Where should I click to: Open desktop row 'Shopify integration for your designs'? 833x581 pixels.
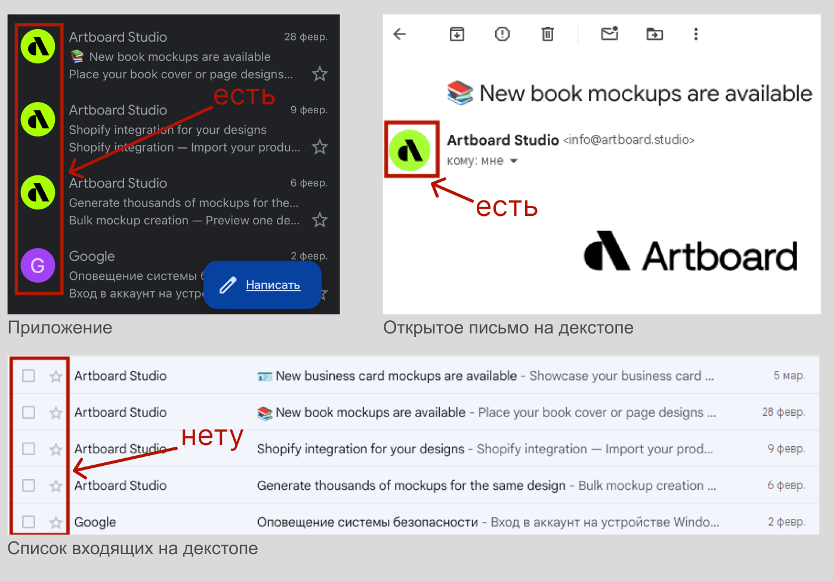click(360, 449)
